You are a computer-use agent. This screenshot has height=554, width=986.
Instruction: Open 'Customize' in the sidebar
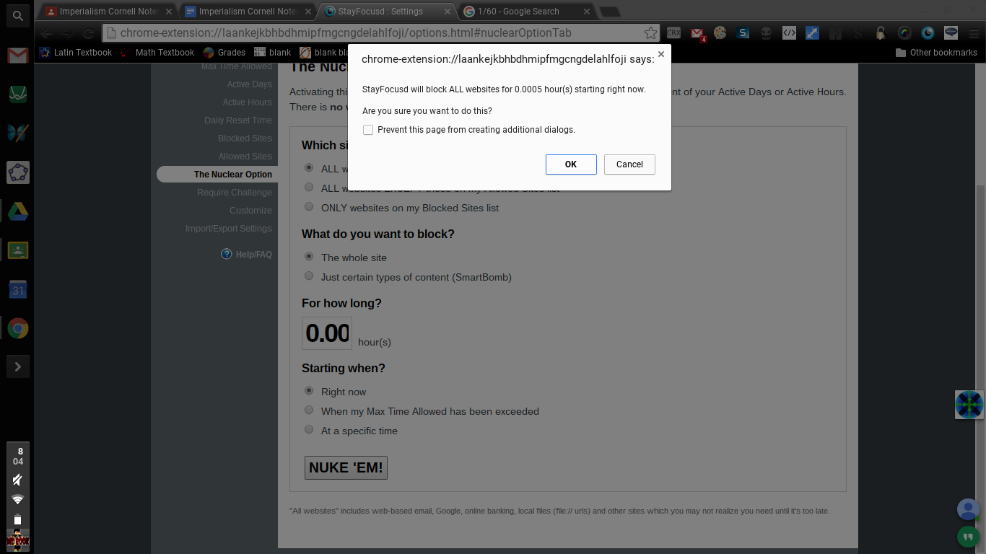tap(250, 211)
